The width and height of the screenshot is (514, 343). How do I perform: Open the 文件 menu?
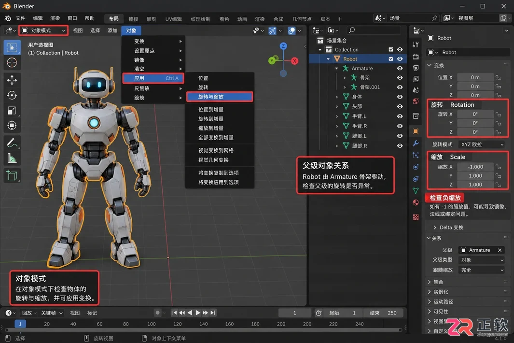20,18
